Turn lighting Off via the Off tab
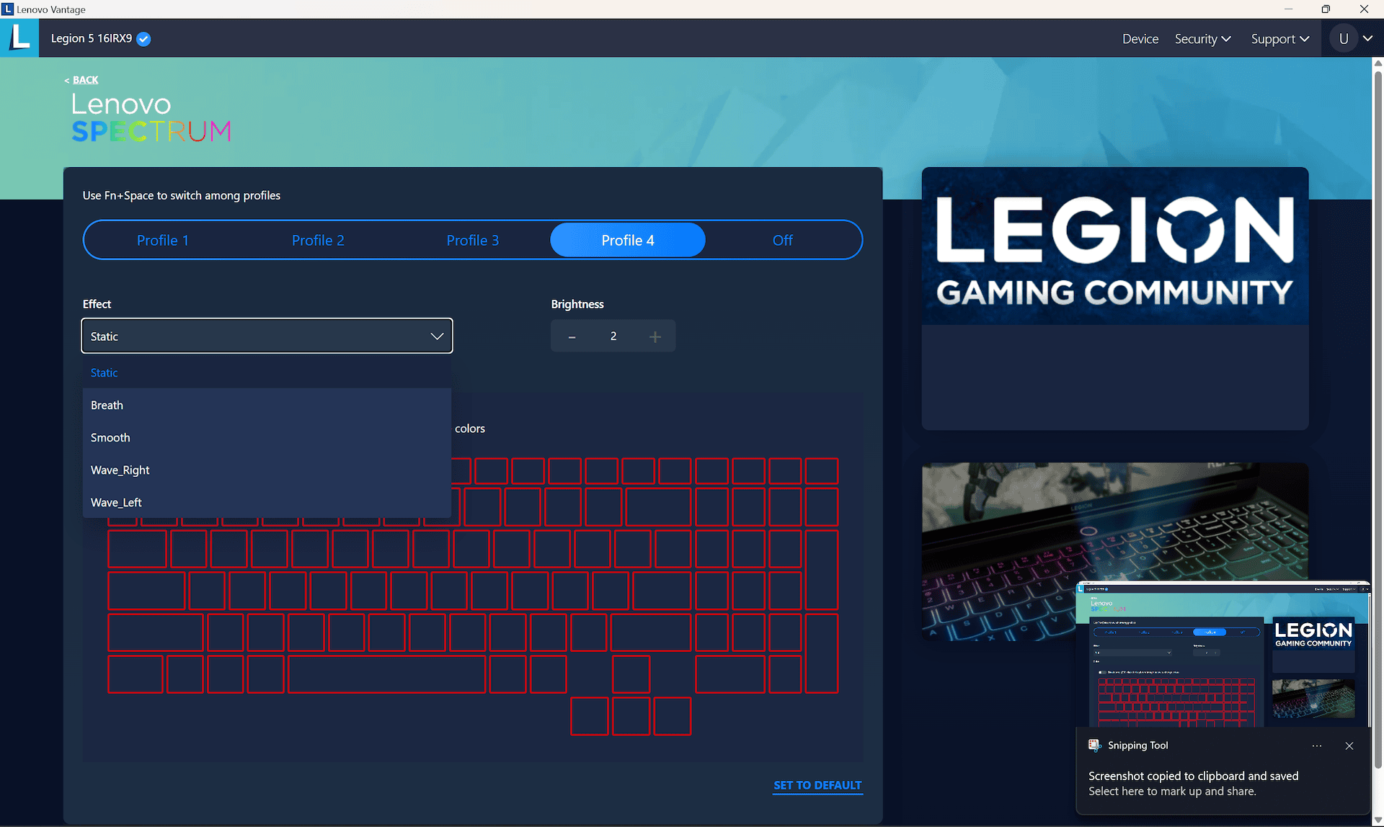Viewport: 1384px width, 827px height. 782,240
